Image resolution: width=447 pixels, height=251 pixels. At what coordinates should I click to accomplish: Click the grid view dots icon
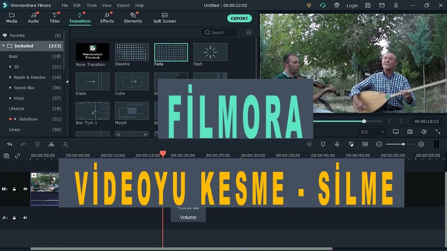pyautogui.click(x=249, y=32)
